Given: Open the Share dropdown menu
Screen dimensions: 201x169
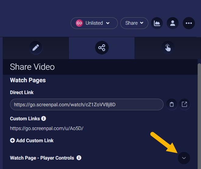Looking at the screenshot, I should click(134, 23).
